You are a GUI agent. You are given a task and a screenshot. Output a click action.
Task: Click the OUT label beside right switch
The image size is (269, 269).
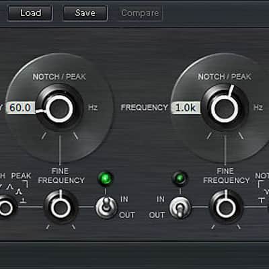coord(157,215)
